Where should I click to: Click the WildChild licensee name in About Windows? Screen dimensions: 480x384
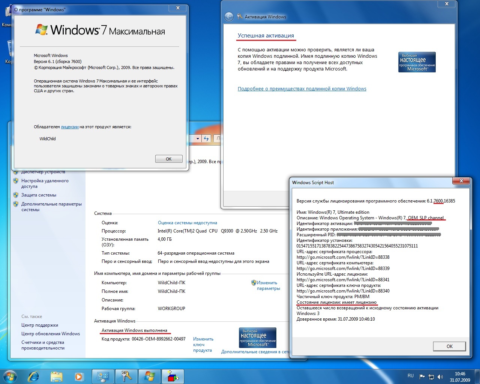(48, 139)
